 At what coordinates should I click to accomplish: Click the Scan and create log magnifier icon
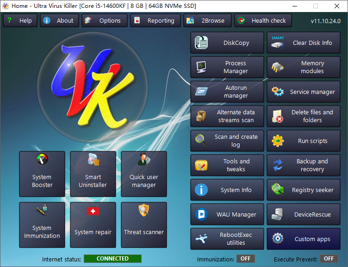pos(201,141)
